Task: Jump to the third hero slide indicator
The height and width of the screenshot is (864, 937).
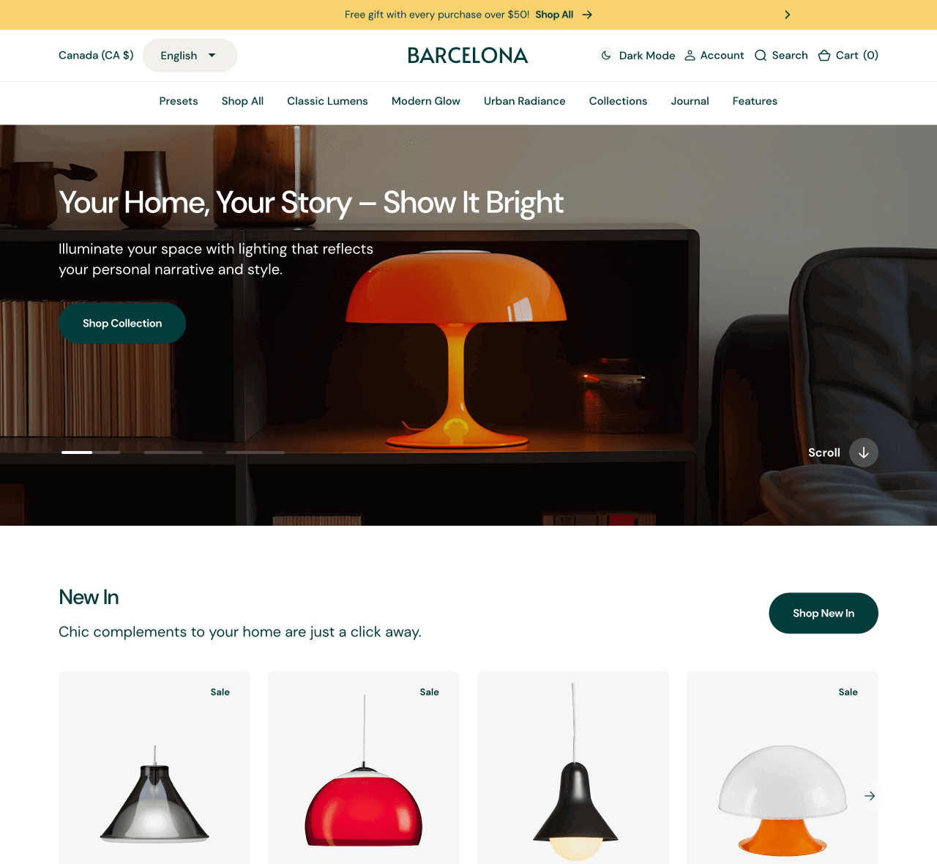Action: 255,453
